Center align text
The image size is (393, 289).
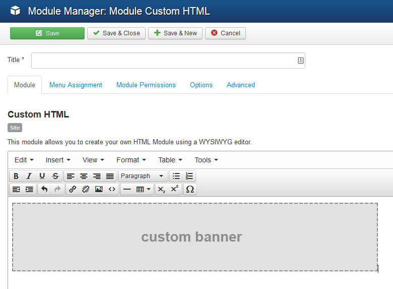[84, 176]
